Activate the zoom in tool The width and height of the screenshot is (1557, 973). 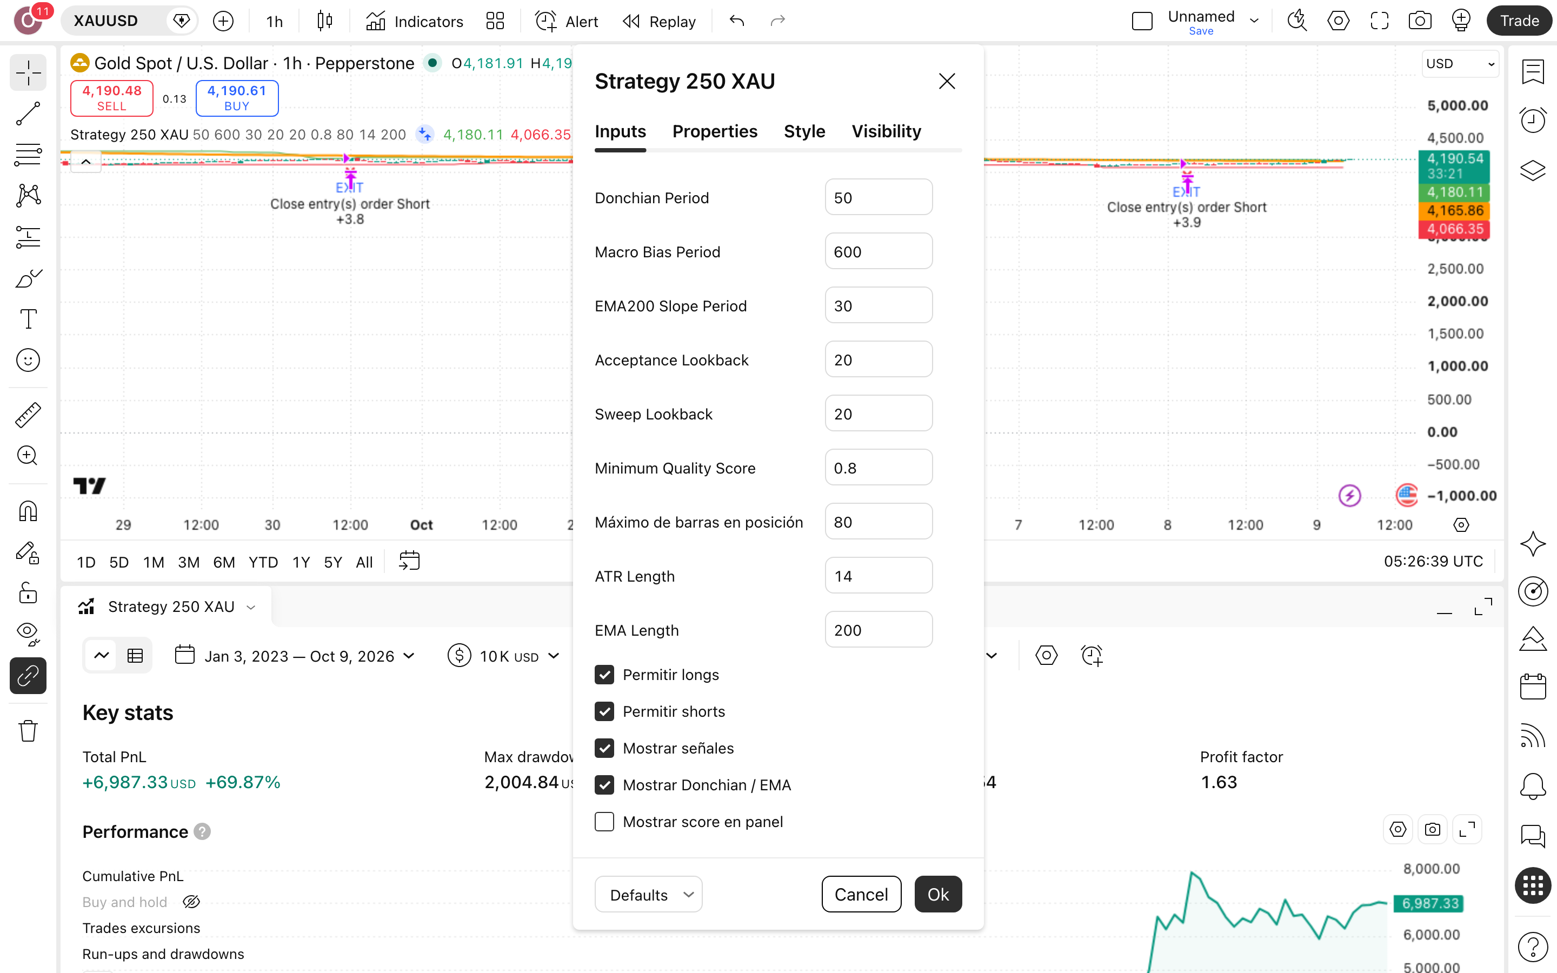[x=28, y=456]
